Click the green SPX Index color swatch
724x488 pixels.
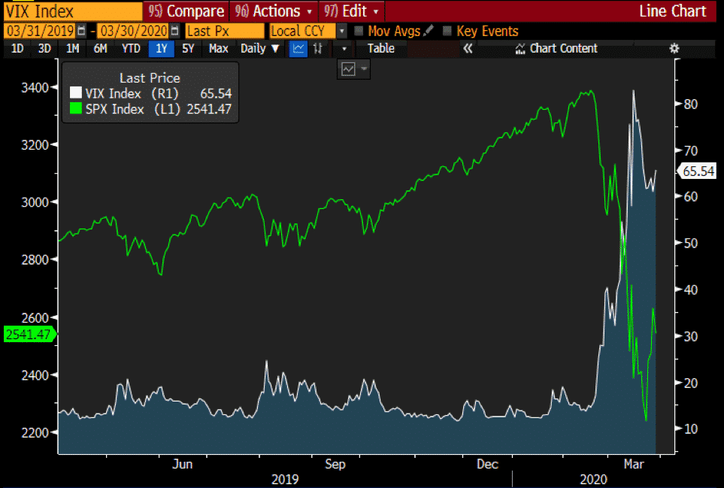coord(75,109)
